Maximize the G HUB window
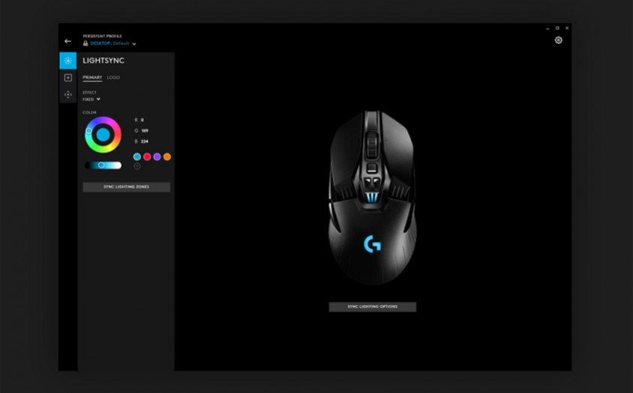The width and height of the screenshot is (633, 393). coord(557,28)
